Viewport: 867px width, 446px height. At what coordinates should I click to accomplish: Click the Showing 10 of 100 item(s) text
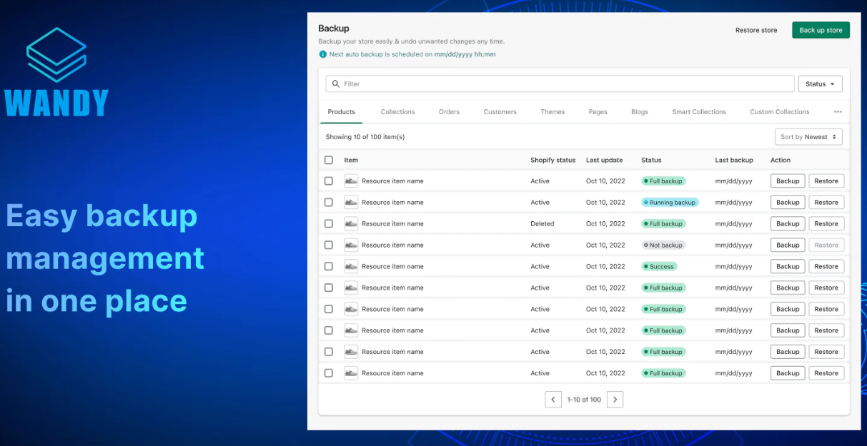[365, 137]
